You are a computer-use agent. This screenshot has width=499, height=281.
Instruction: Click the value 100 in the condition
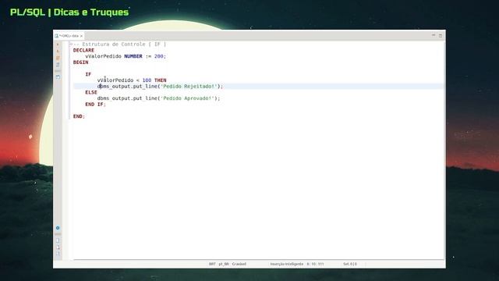click(147, 80)
